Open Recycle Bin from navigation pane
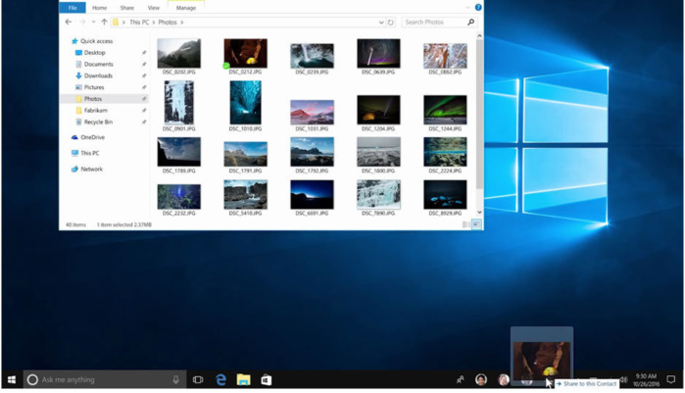685x393 pixels. pyautogui.click(x=94, y=122)
